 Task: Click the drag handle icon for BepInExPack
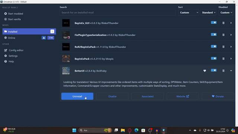[223, 59]
